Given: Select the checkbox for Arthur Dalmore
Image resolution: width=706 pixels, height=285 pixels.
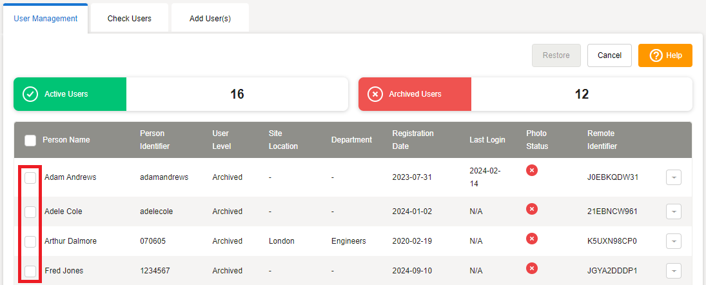Looking at the screenshot, I should [x=30, y=241].
